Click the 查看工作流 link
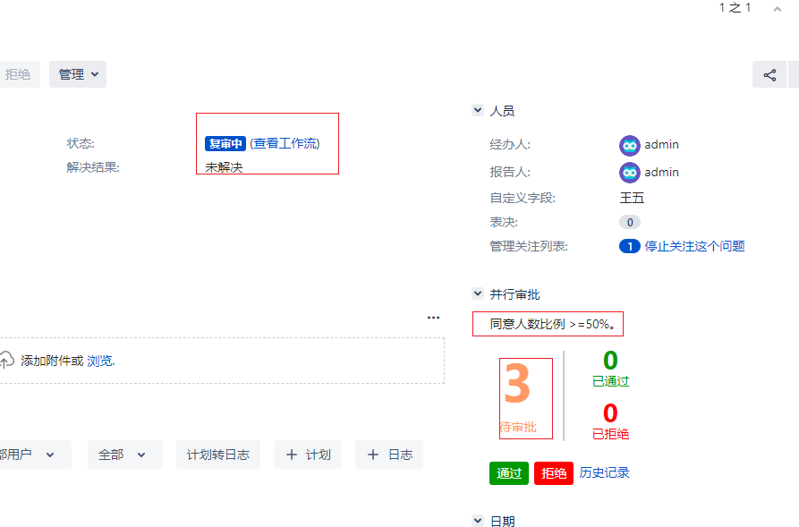Image resolution: width=799 pixels, height=527 pixels. pos(285,143)
